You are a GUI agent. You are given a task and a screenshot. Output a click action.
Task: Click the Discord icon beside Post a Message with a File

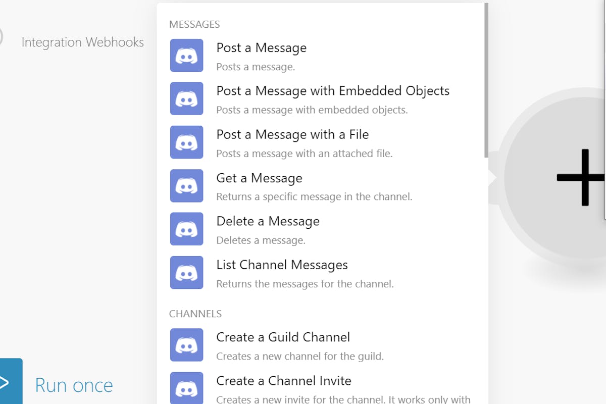187,142
